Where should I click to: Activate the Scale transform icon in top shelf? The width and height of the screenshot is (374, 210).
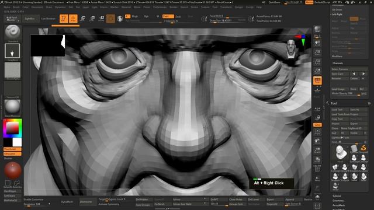tap(92, 19)
